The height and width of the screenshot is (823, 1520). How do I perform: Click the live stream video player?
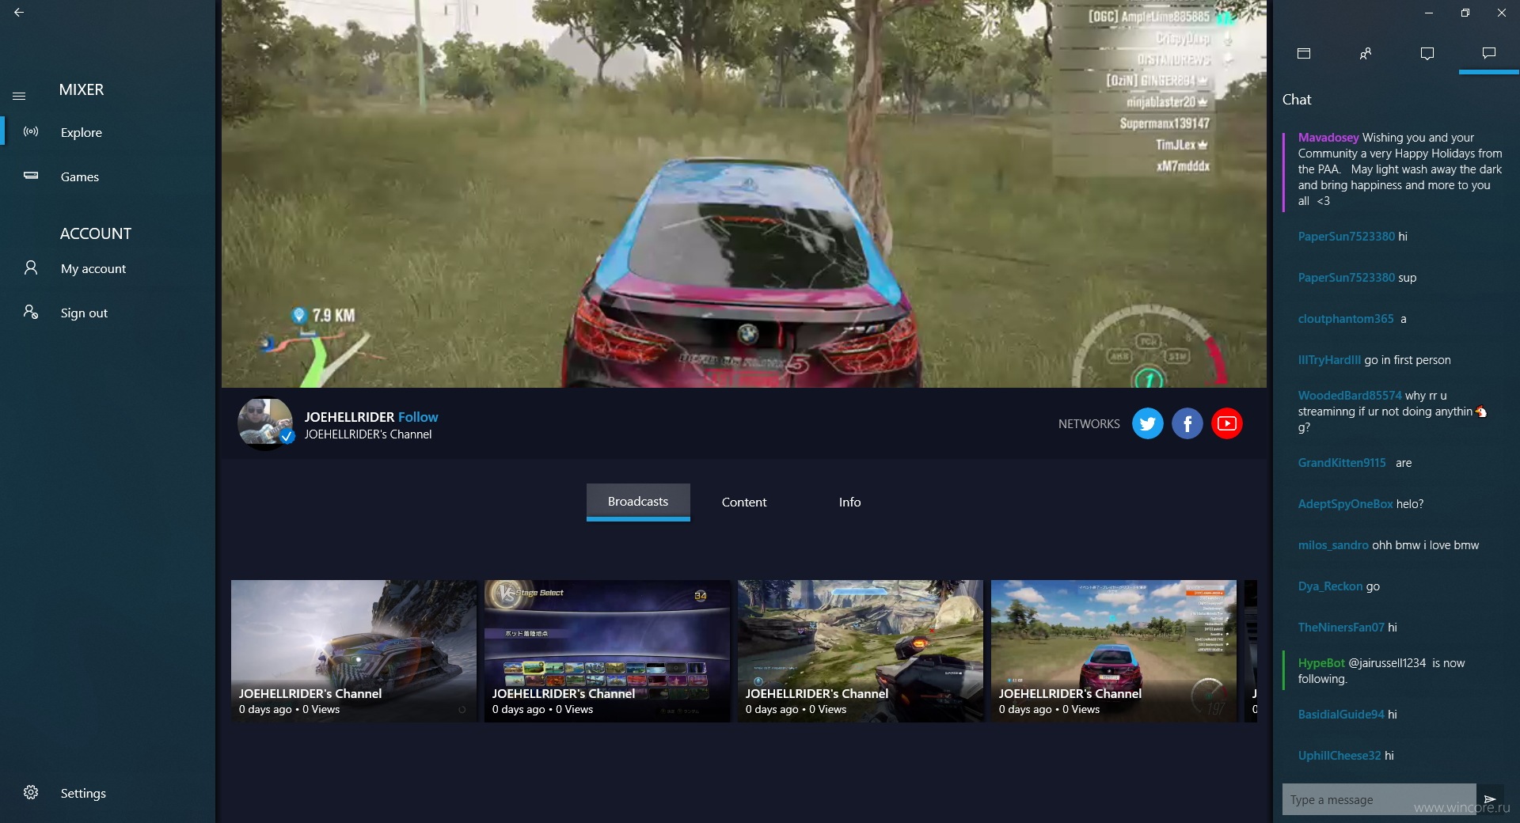tap(744, 194)
